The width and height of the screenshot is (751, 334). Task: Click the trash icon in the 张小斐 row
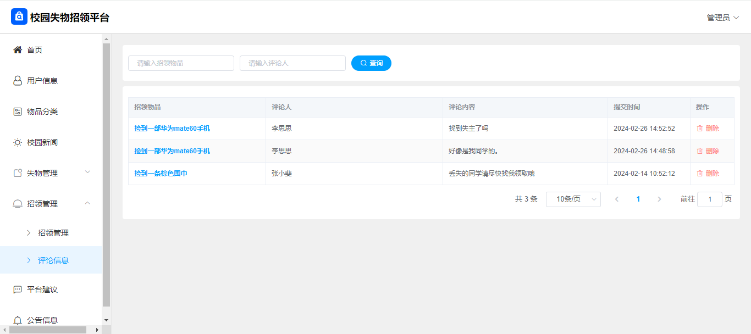[x=700, y=174]
